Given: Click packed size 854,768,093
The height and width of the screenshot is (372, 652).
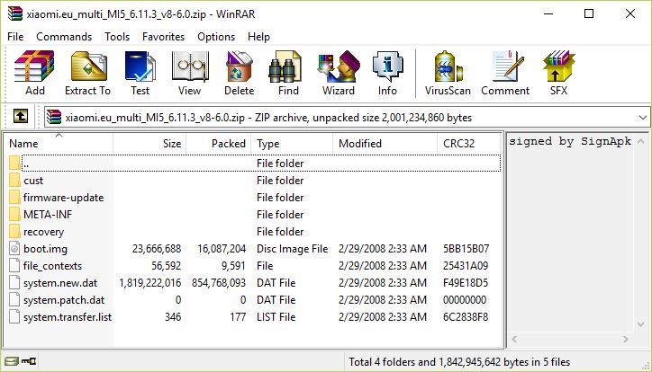Looking at the screenshot, I should [x=219, y=283].
